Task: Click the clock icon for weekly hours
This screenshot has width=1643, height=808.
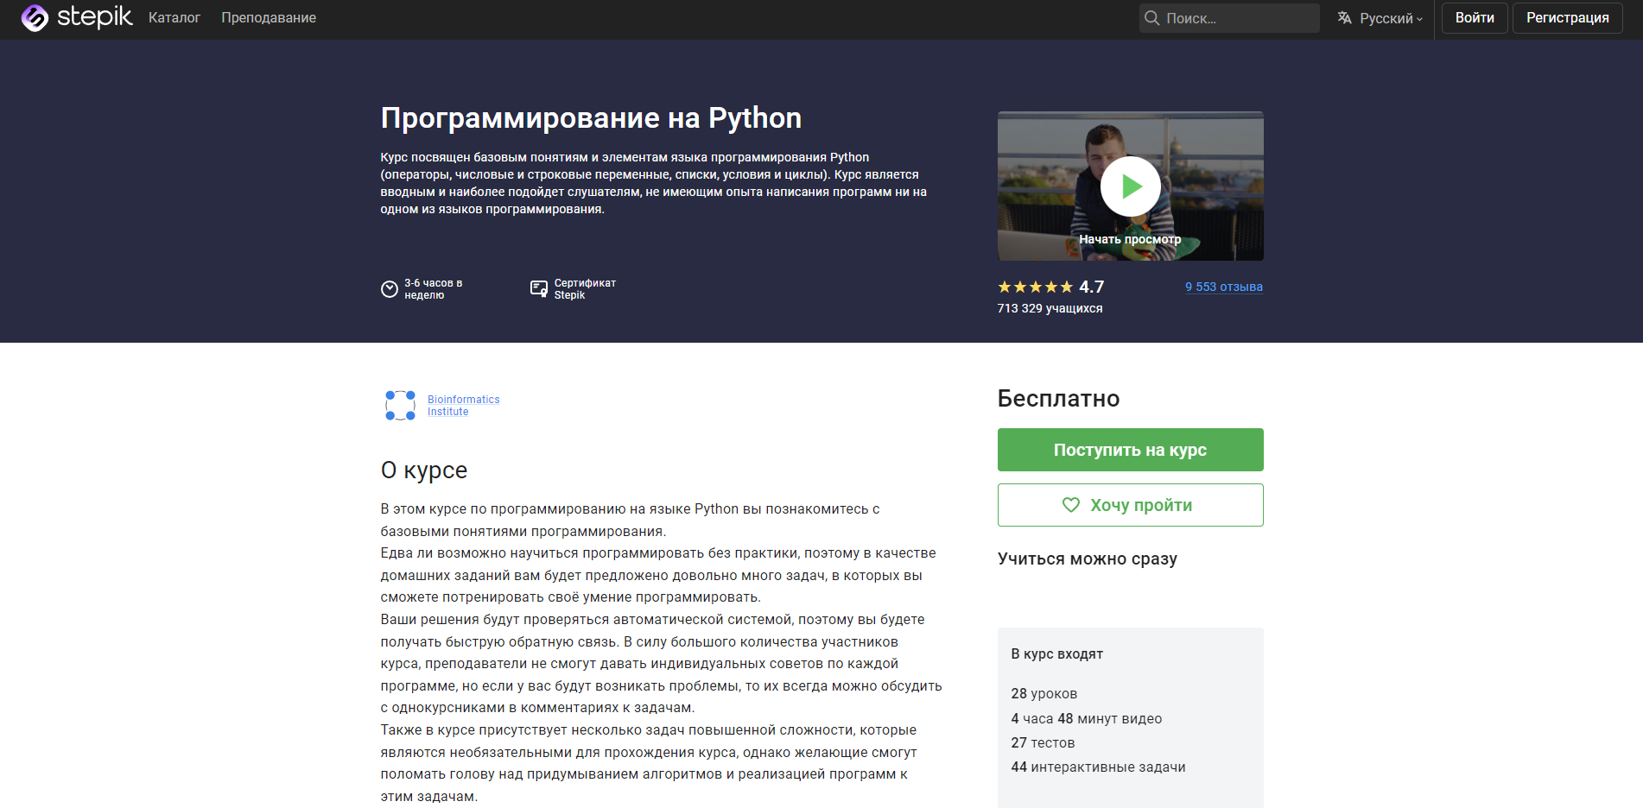Action: click(390, 289)
